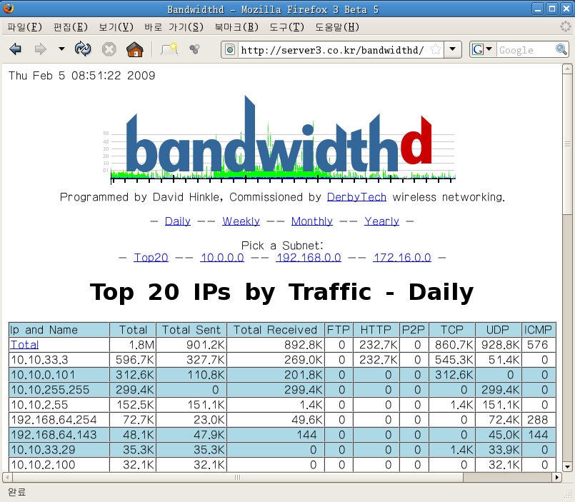
Task: Click the 10.10.255.255 IP cell
Action: point(59,390)
